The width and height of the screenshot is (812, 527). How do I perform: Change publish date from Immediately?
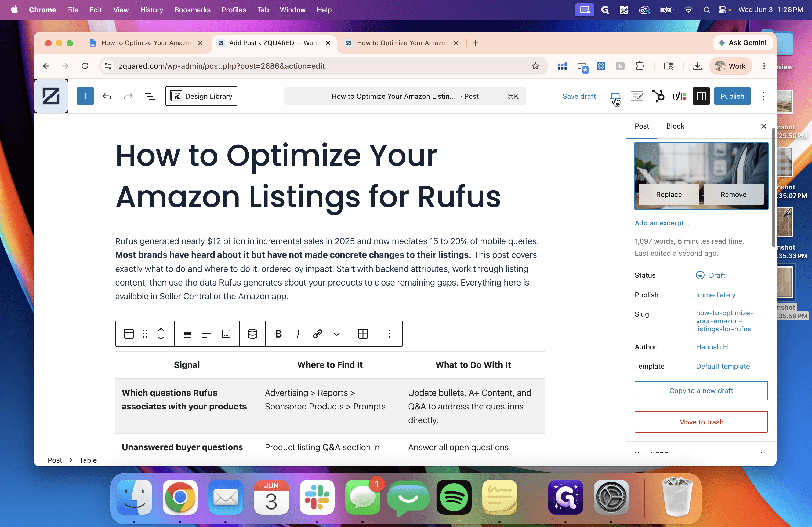click(715, 295)
